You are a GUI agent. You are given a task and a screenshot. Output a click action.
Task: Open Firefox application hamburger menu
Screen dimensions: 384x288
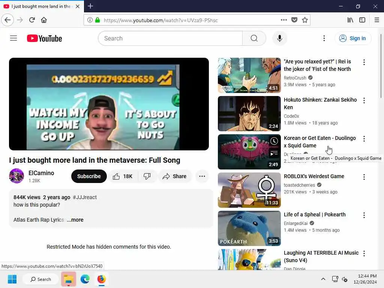[376, 20]
